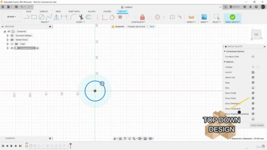
Task: Open the CONSTRAINTS dropdown menu
Action: click(138, 22)
